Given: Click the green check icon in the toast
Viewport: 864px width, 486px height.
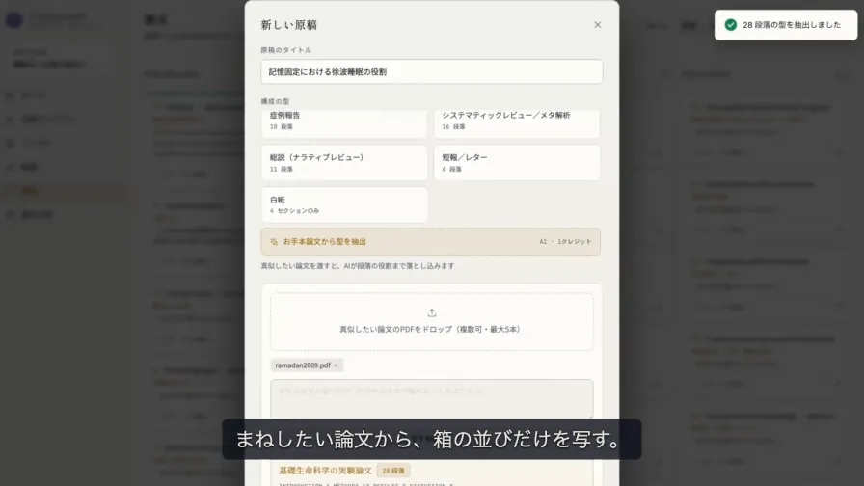Looking at the screenshot, I should pos(731,25).
